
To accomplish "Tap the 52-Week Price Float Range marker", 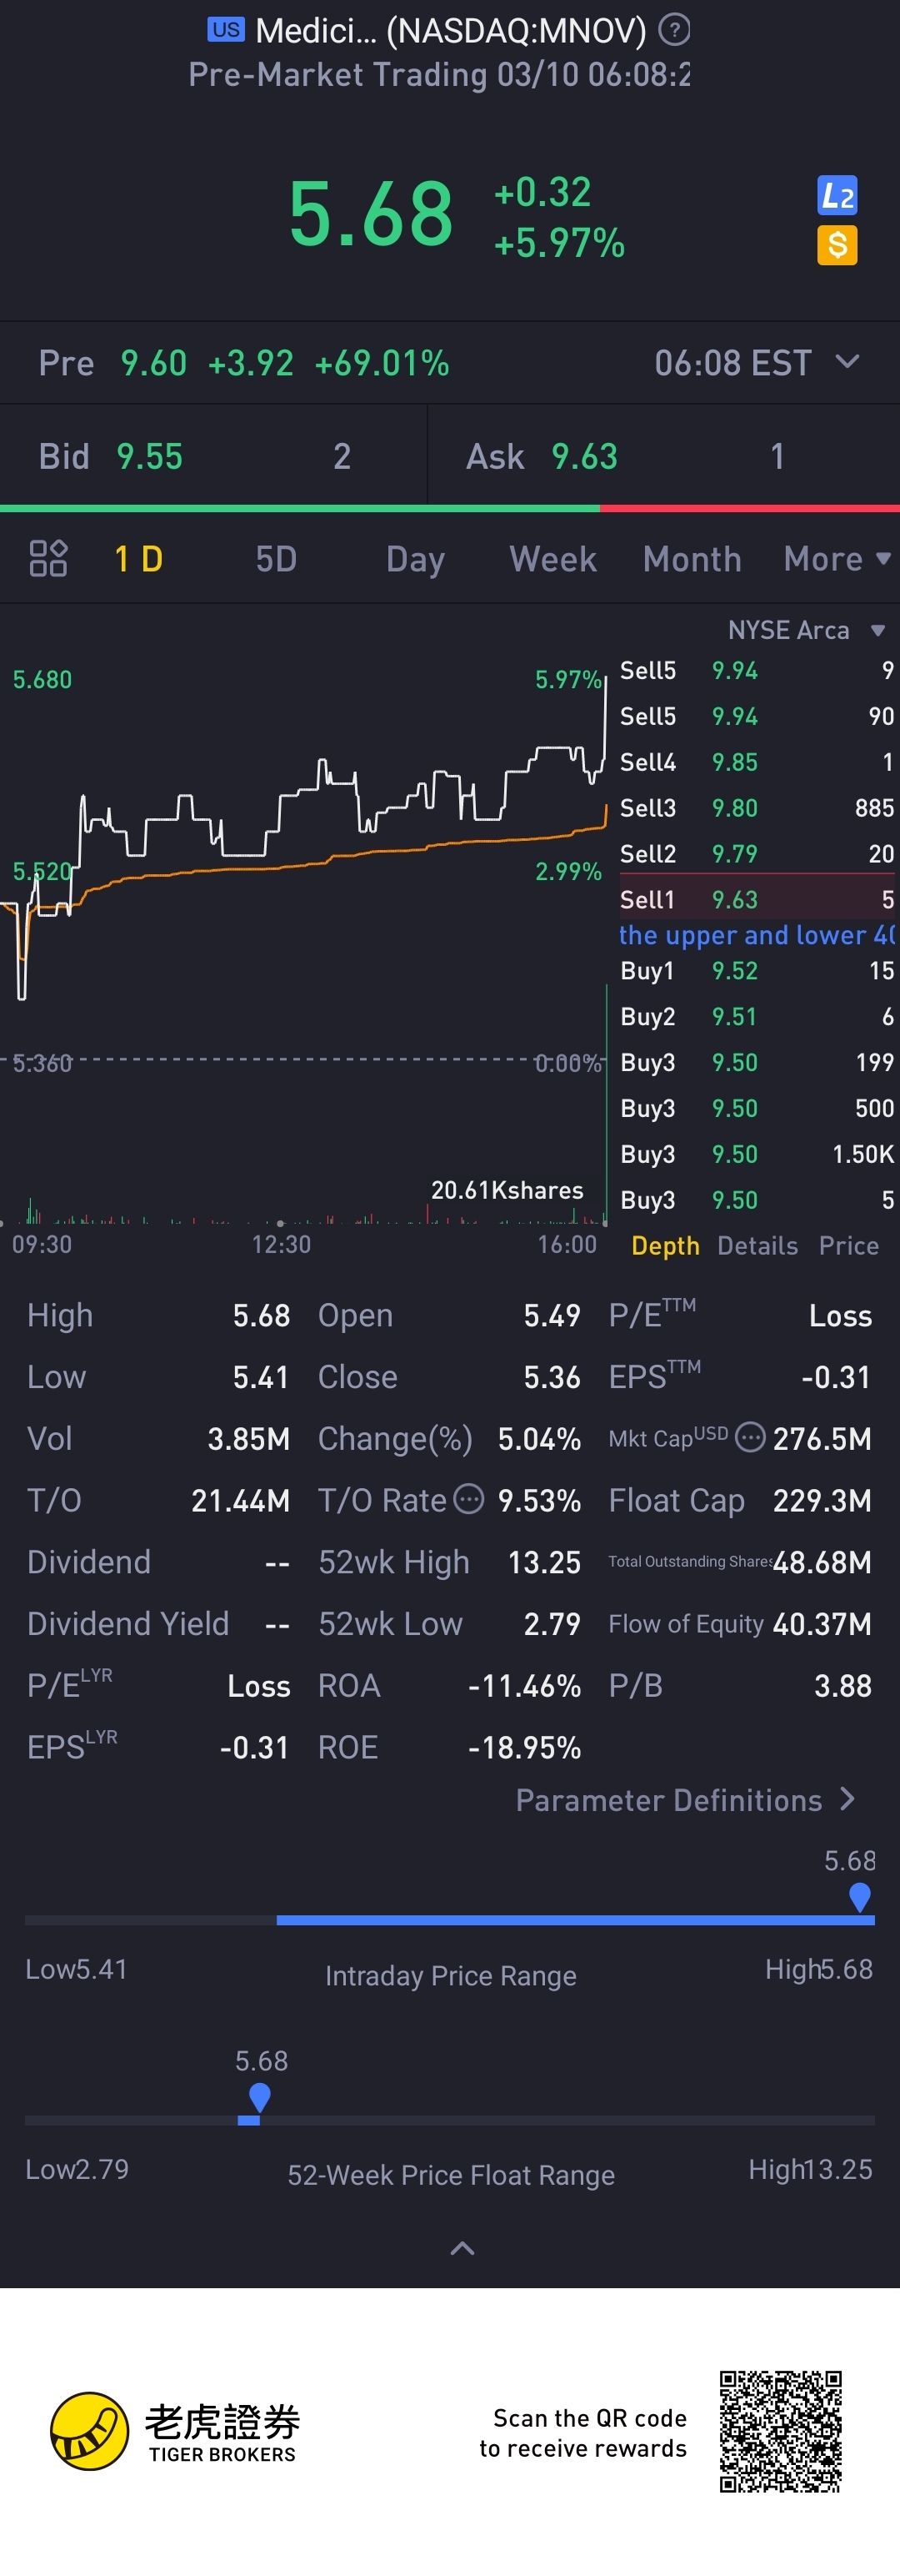I will (260, 2097).
